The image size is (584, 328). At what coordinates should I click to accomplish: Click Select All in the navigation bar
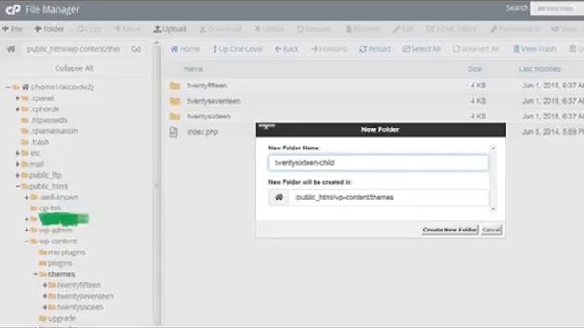[x=422, y=48]
